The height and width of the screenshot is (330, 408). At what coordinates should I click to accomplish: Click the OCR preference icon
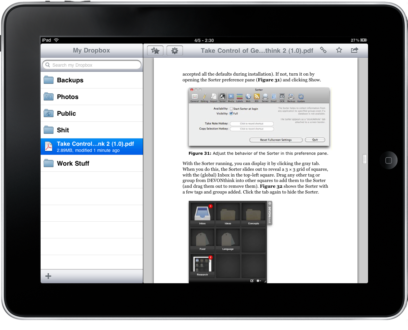click(x=282, y=97)
